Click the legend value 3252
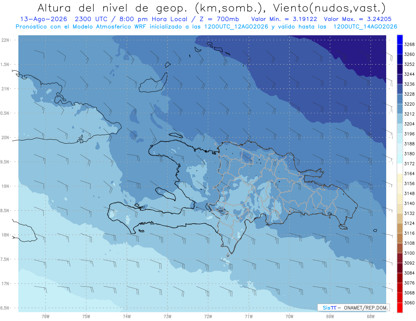 tap(409, 64)
